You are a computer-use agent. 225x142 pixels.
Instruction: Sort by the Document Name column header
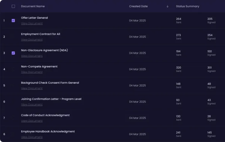[x=33, y=6]
